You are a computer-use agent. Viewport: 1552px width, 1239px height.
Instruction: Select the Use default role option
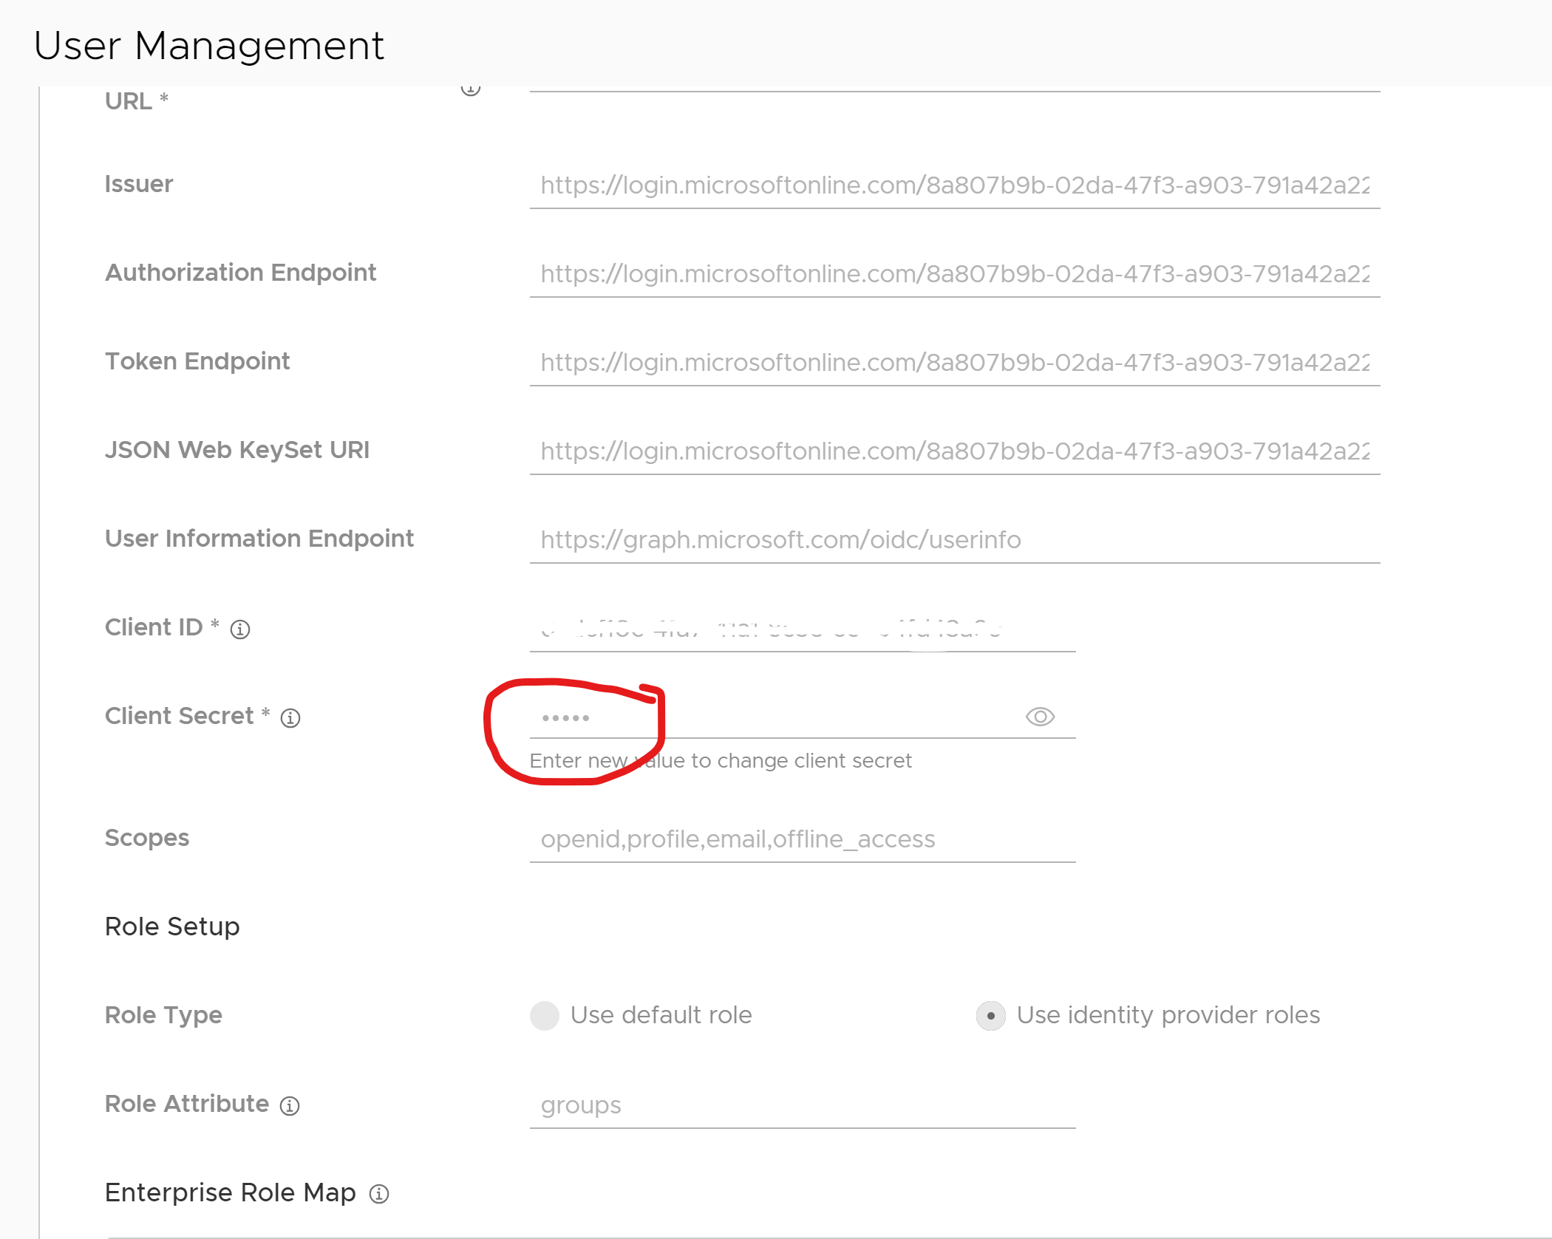pyautogui.click(x=545, y=1016)
